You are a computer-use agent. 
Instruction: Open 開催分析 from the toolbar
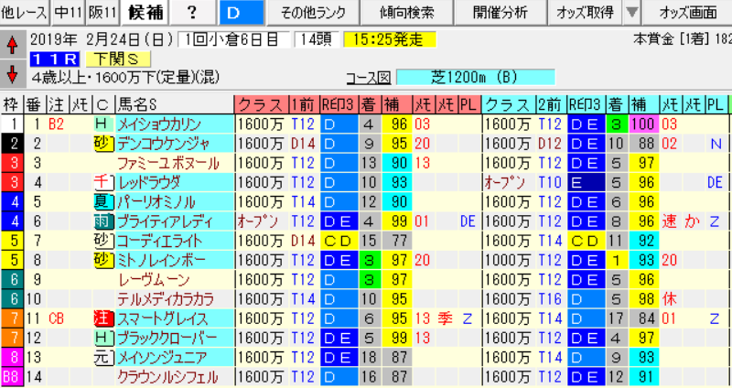[501, 13]
